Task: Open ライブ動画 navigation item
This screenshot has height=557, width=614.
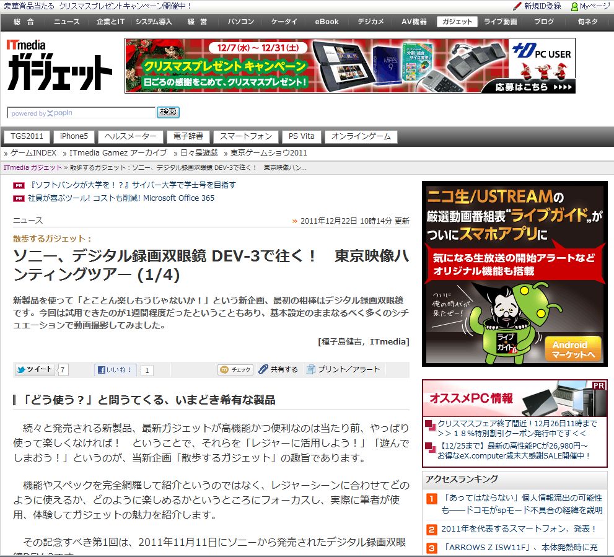Action: click(501, 22)
